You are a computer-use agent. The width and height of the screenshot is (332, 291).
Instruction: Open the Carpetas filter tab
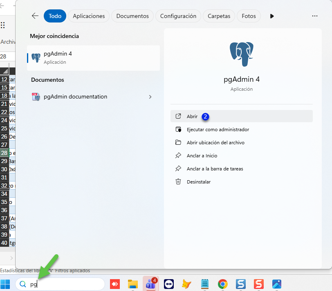tap(219, 16)
